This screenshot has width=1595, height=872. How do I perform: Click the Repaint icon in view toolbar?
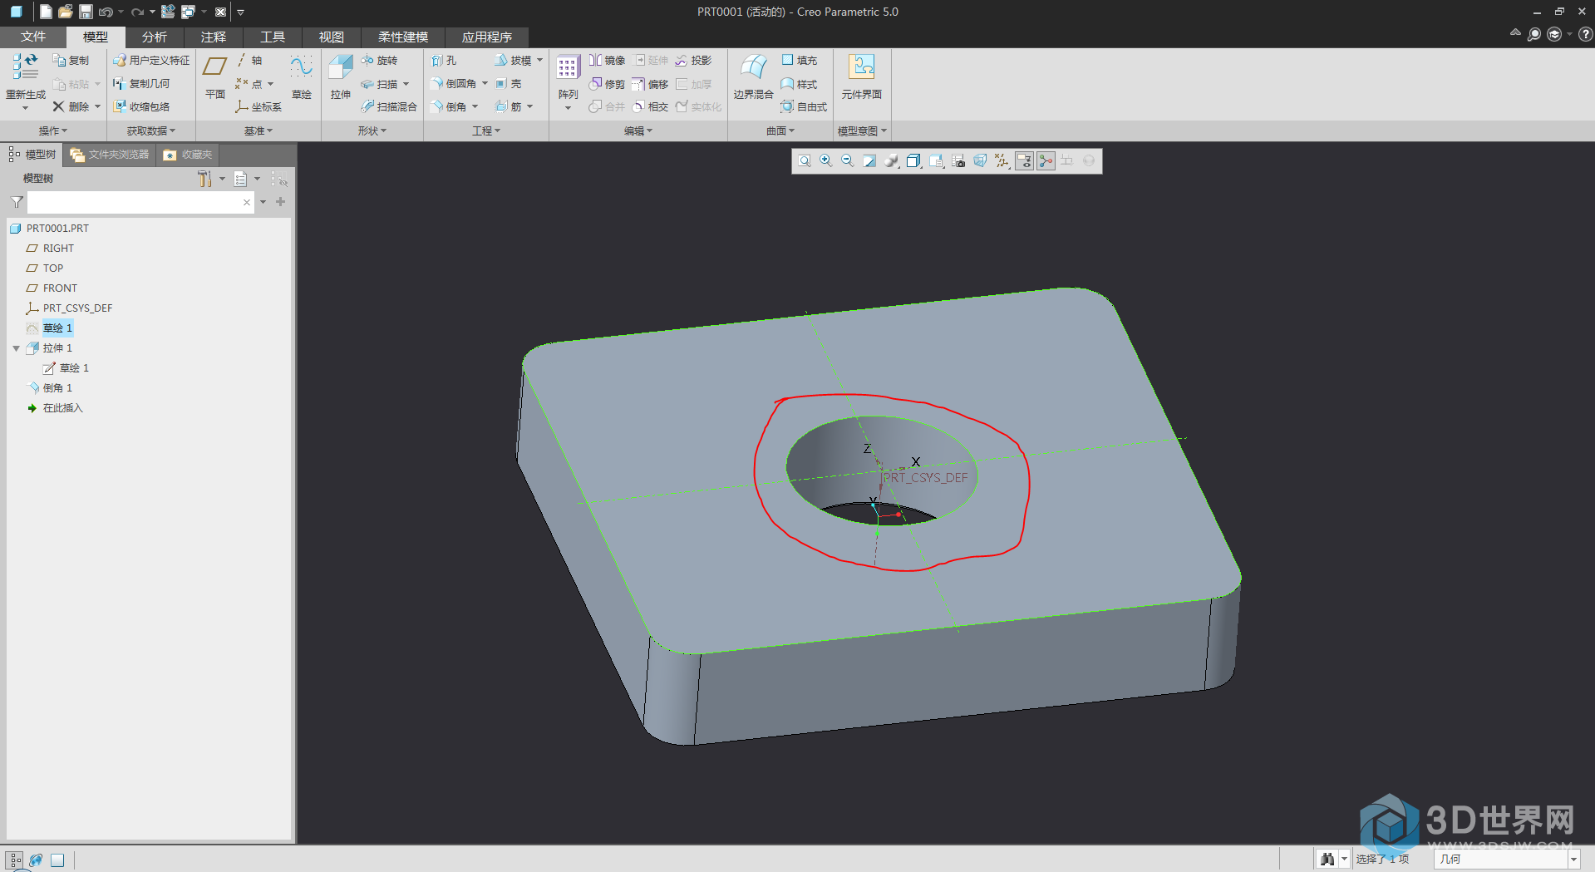(x=869, y=161)
